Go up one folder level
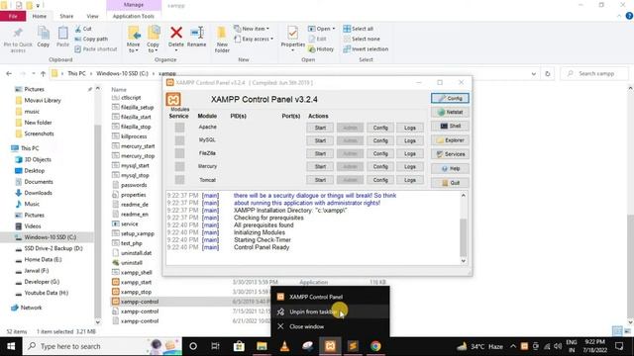Screen dimensions: 634x356 [x=43, y=73]
